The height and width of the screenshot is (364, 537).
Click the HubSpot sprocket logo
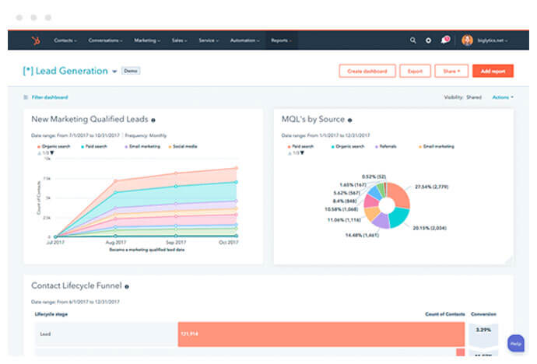[x=33, y=40]
